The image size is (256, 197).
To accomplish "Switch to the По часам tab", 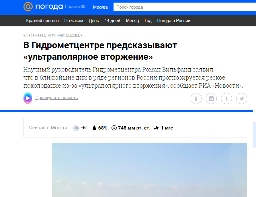I will pos(74,21).
